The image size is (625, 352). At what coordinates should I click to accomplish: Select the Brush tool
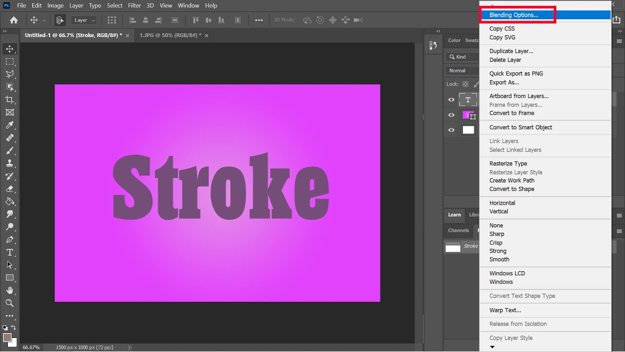click(x=10, y=151)
